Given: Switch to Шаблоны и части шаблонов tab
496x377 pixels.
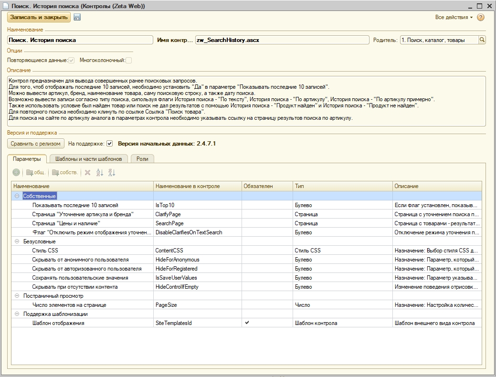Looking at the screenshot, I should [88, 159].
